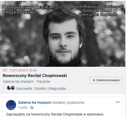Screen dimensions: 126x118
Task: Click the middle attendee avatar
Action: click(9, 88)
